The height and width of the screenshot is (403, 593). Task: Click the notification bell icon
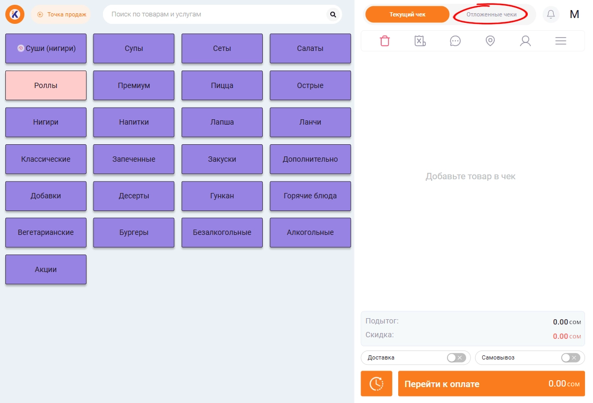[x=551, y=14]
